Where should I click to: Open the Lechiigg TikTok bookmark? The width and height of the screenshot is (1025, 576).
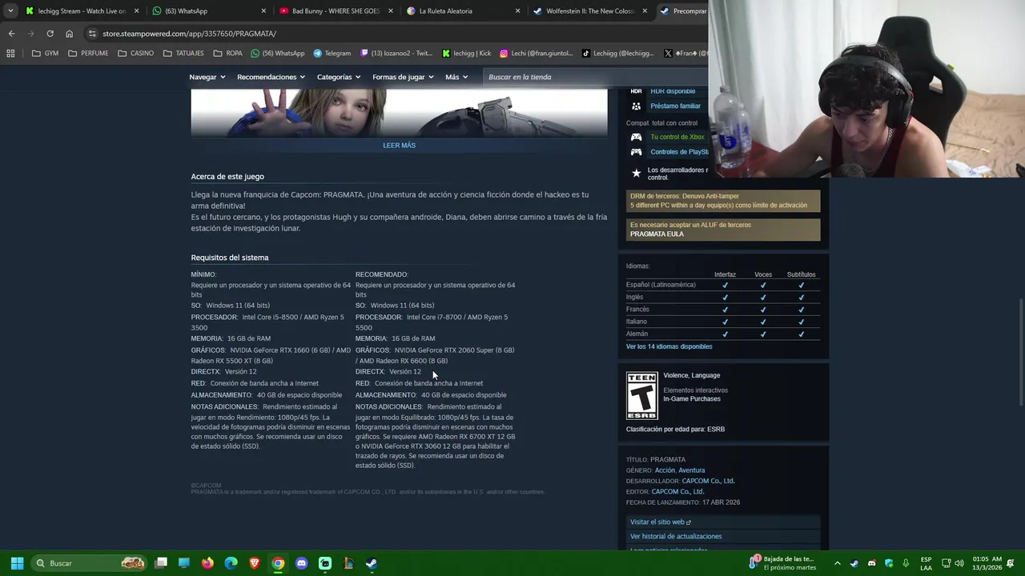click(618, 54)
